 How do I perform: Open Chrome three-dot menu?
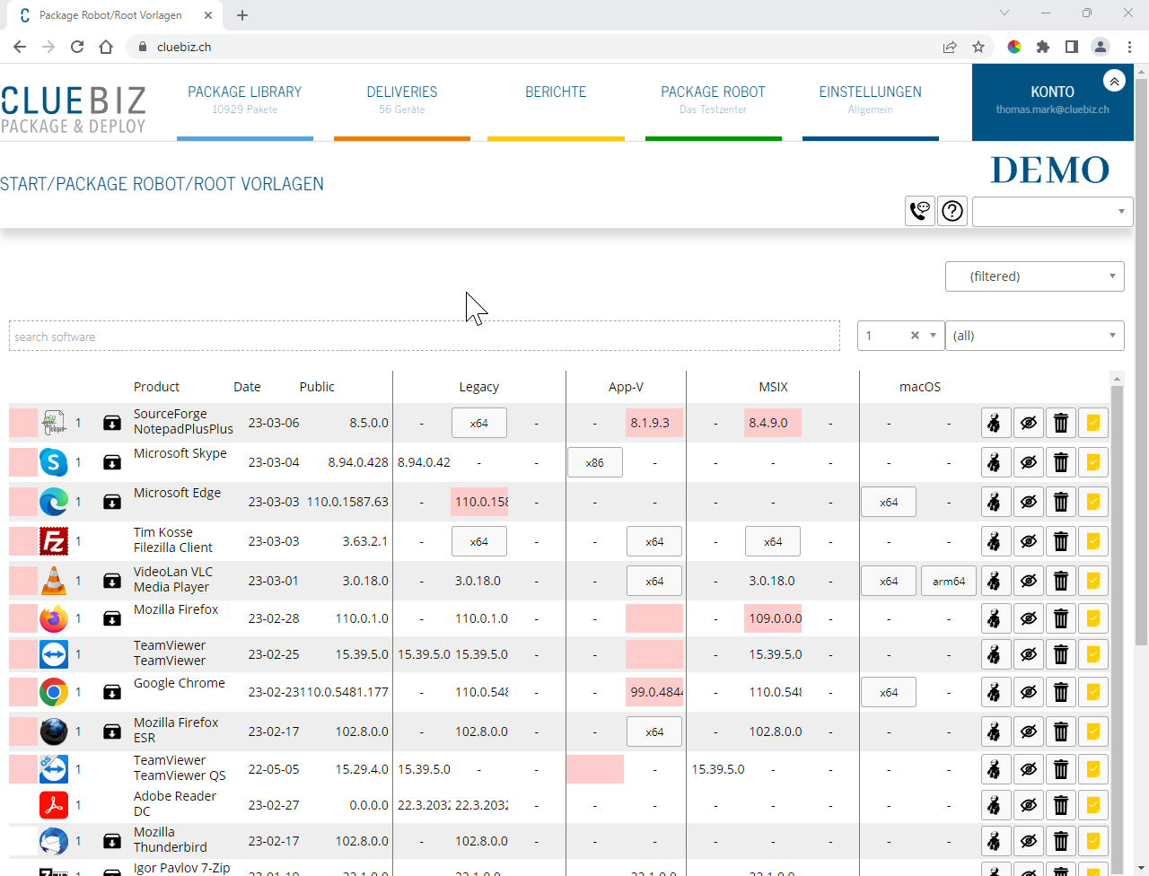pos(1129,47)
